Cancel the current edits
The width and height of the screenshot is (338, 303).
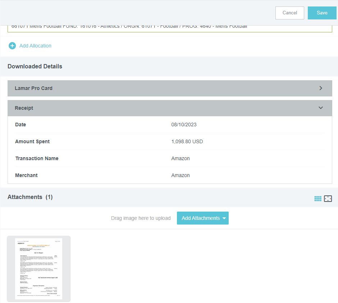tap(289, 13)
